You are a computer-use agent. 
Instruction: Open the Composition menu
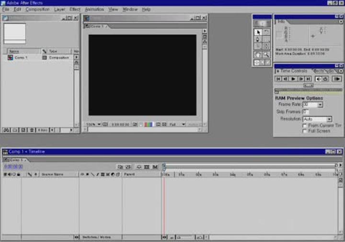point(37,9)
